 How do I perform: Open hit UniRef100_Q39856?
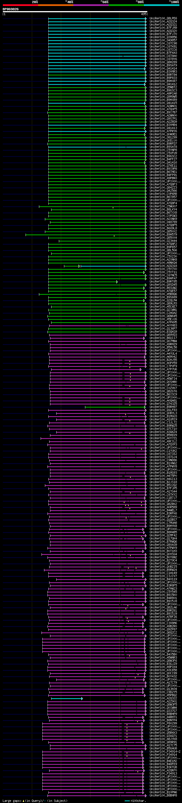pyautogui.click(x=163, y=37)
